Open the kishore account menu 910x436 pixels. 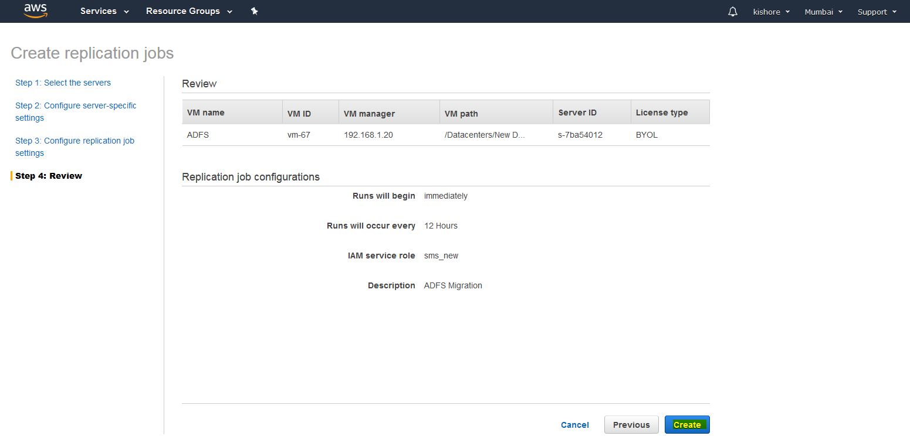pos(771,12)
